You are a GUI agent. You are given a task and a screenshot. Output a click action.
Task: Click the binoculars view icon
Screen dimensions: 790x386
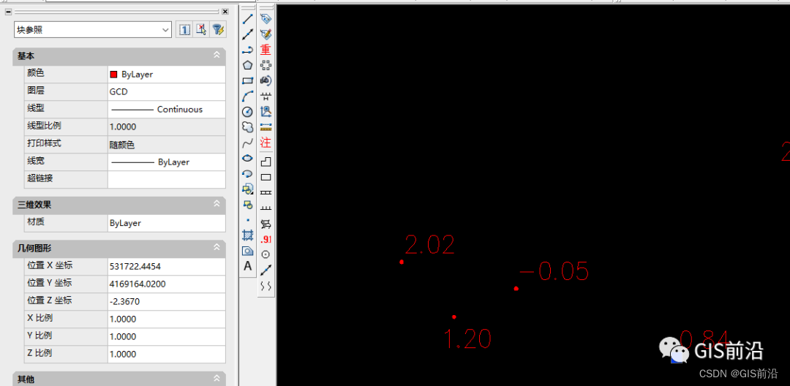pos(266,80)
